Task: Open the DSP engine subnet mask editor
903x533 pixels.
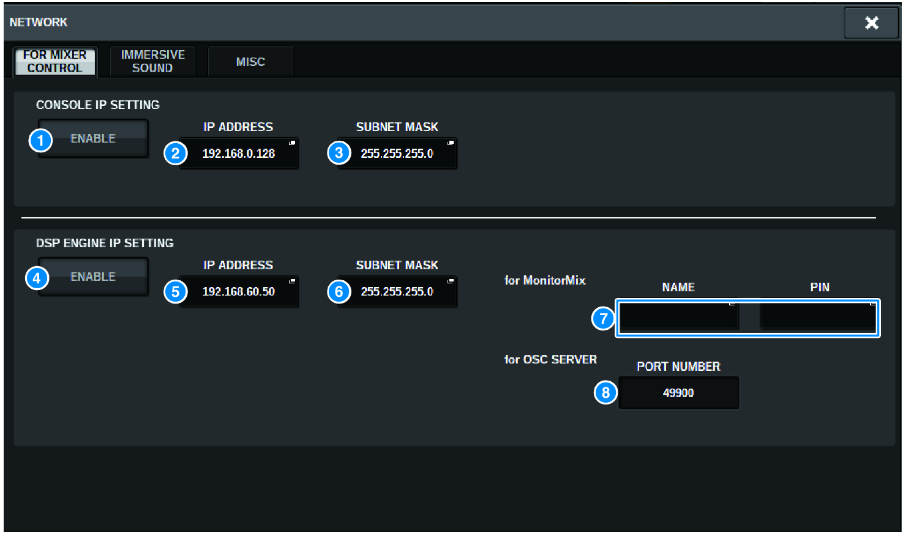Action: pos(397,291)
